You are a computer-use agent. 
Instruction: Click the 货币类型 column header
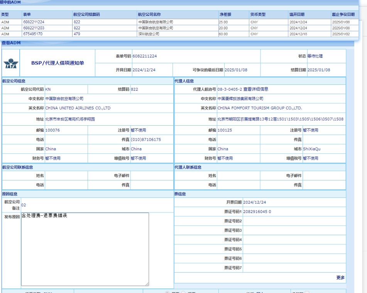(x=258, y=14)
